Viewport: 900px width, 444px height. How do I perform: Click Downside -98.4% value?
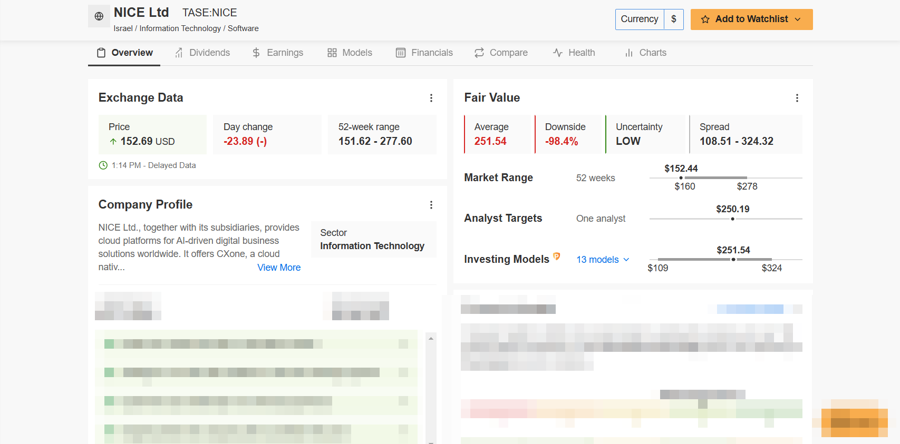[x=562, y=141]
